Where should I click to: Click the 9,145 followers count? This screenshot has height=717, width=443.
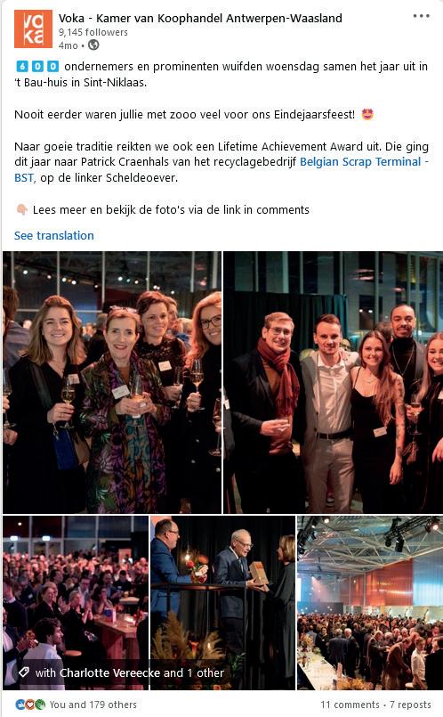93,32
